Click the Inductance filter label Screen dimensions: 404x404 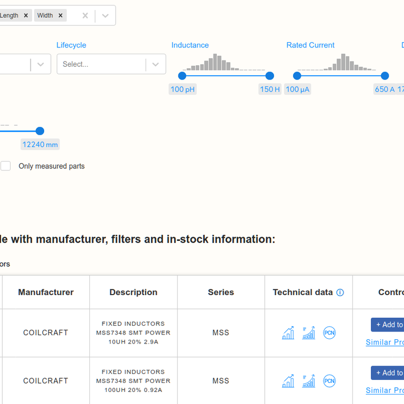(190, 45)
